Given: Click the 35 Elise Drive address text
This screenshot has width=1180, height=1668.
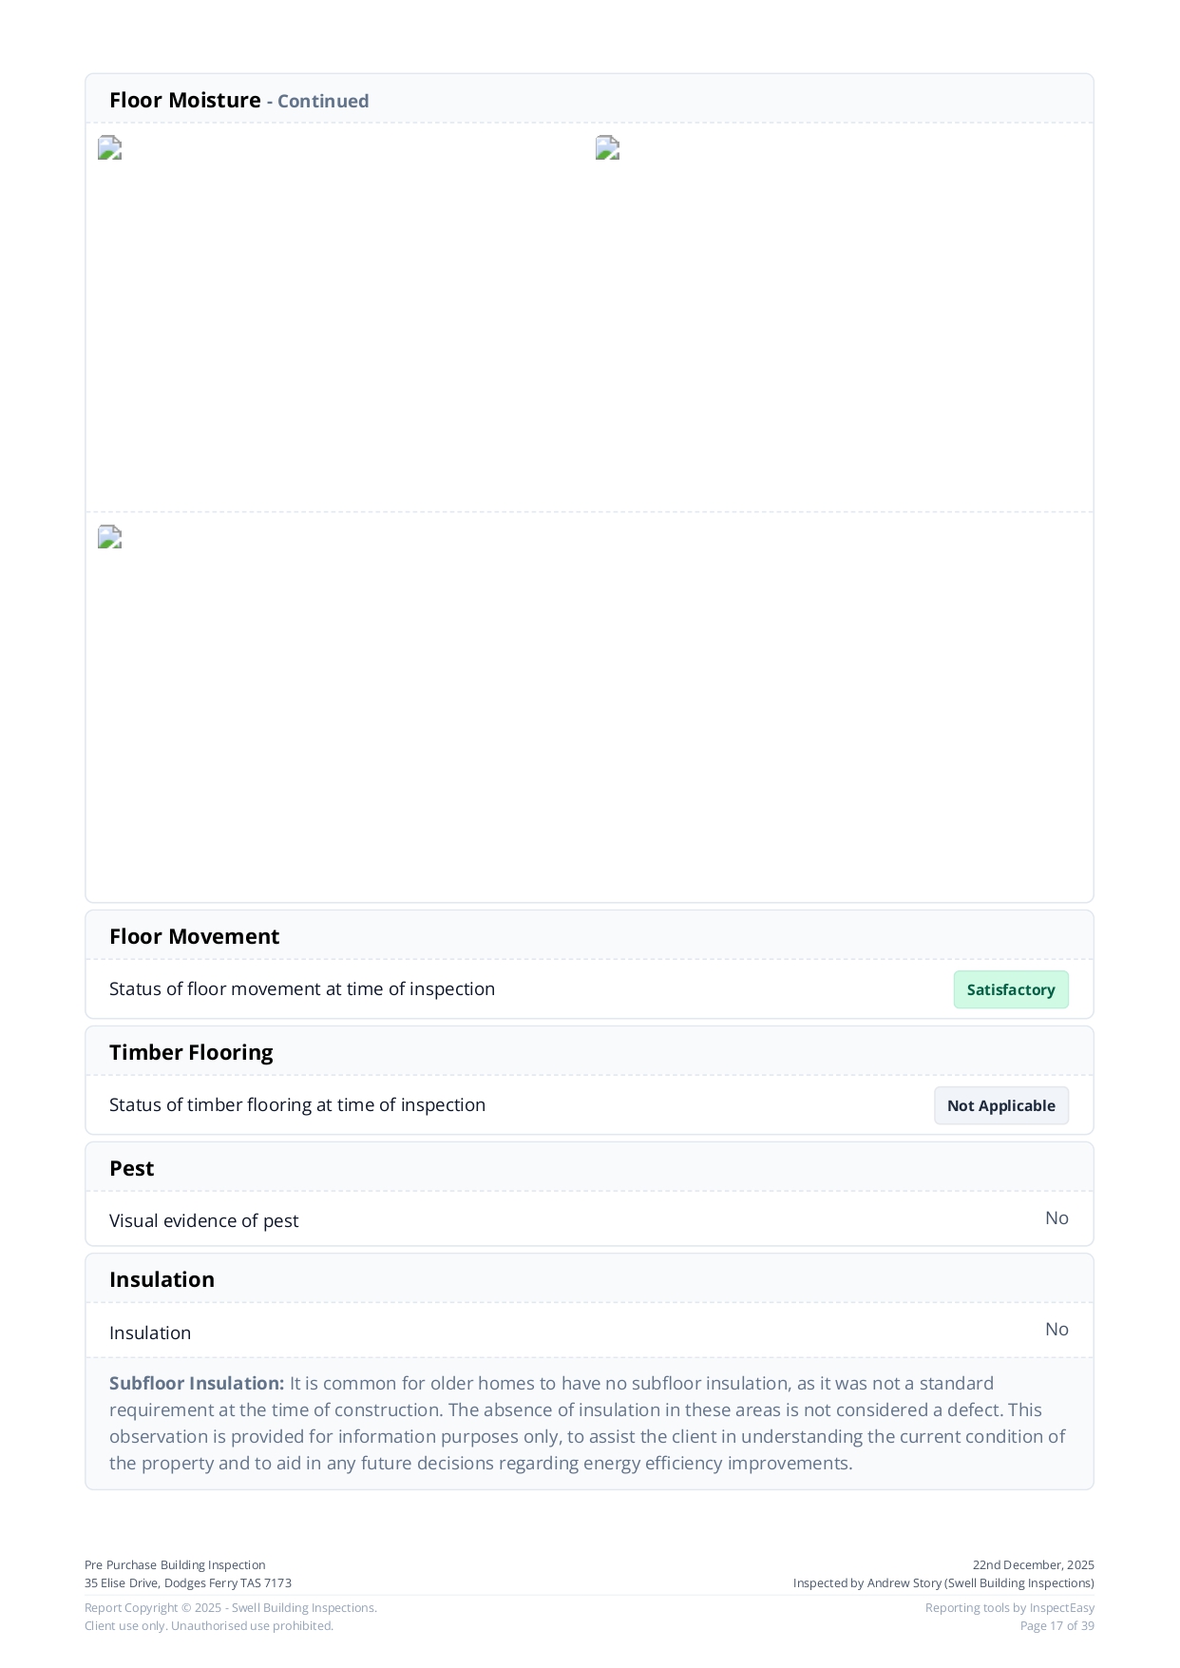Looking at the screenshot, I should click(x=188, y=1582).
